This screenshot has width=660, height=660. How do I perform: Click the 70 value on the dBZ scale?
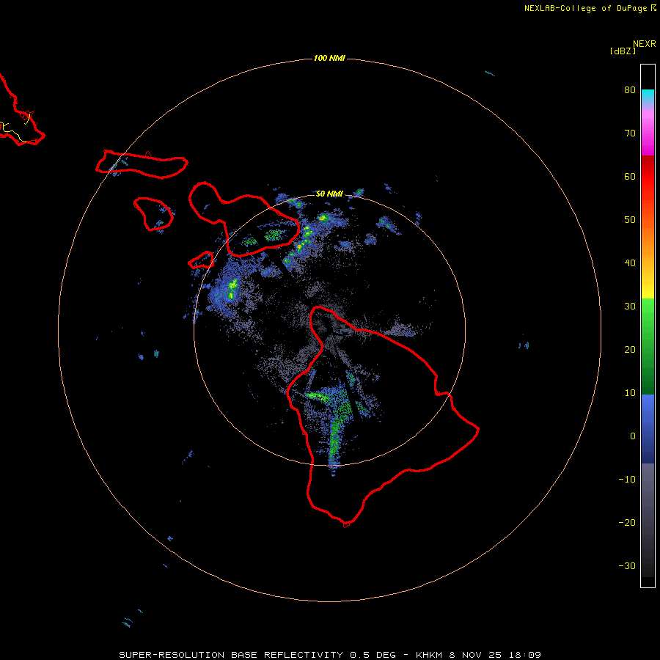click(630, 133)
